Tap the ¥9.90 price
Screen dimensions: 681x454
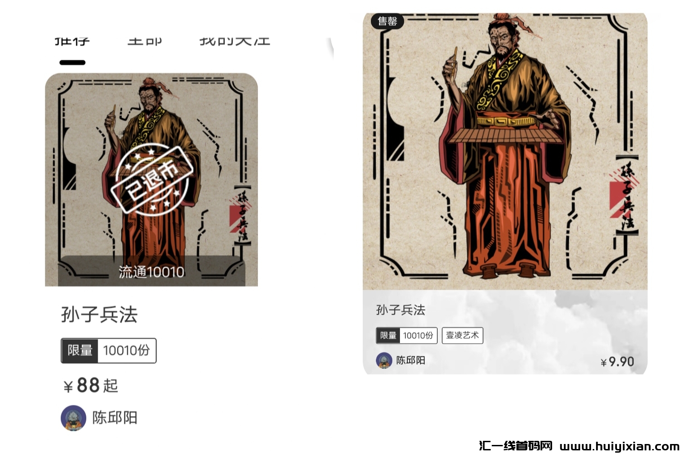point(617,362)
